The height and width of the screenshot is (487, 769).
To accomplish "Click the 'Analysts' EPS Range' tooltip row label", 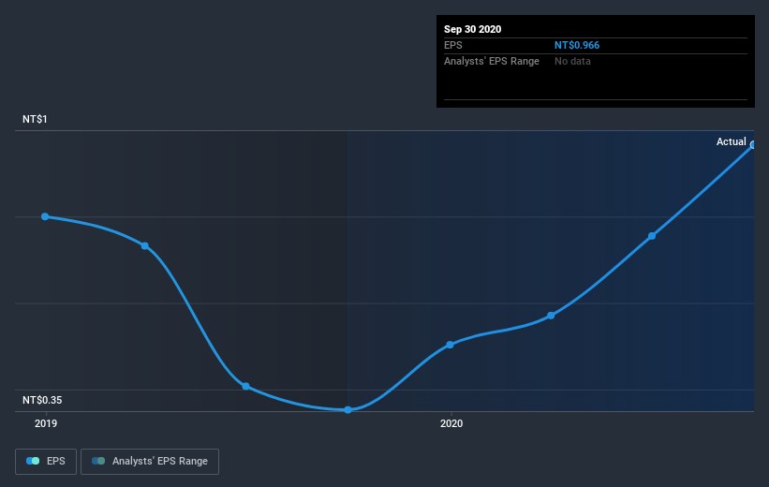I will point(492,61).
